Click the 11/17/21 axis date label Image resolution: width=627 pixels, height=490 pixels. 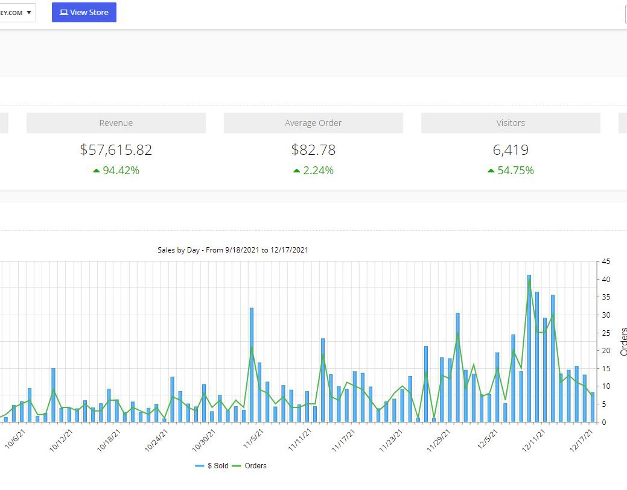pyautogui.click(x=343, y=441)
